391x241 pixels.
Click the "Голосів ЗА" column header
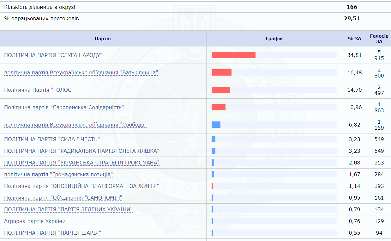tap(379, 39)
